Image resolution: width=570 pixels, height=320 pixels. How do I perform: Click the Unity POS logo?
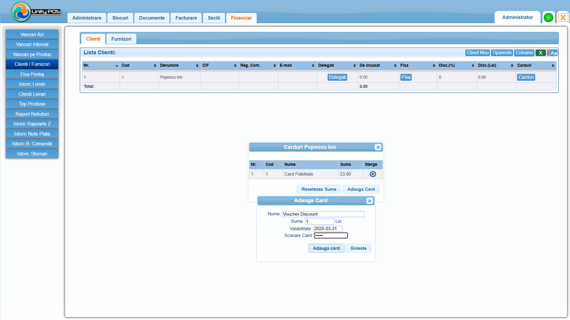(36, 12)
